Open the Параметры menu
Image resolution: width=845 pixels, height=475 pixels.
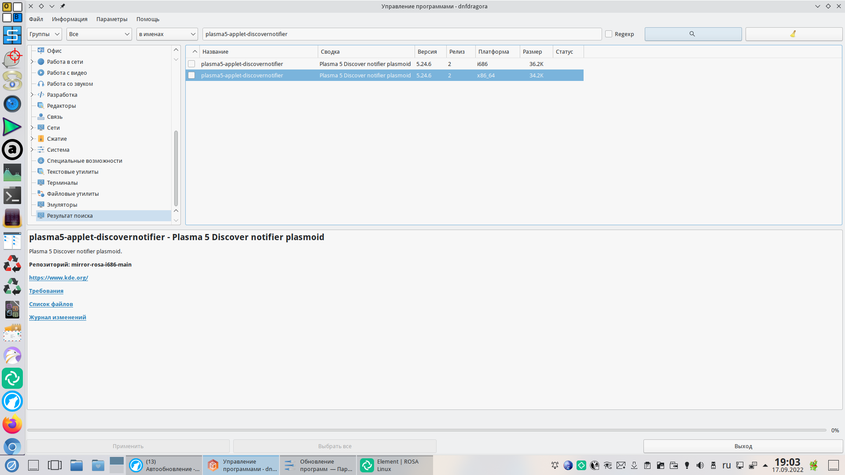tap(112, 19)
